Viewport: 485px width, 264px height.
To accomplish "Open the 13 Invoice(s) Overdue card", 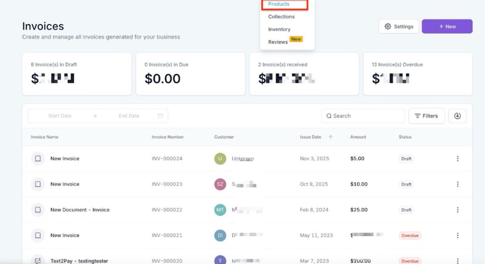I will click(x=417, y=74).
